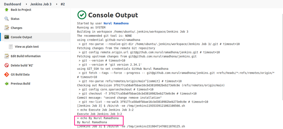Open the Status page
Viewport: 283px width, 129px height.
click(15, 19)
